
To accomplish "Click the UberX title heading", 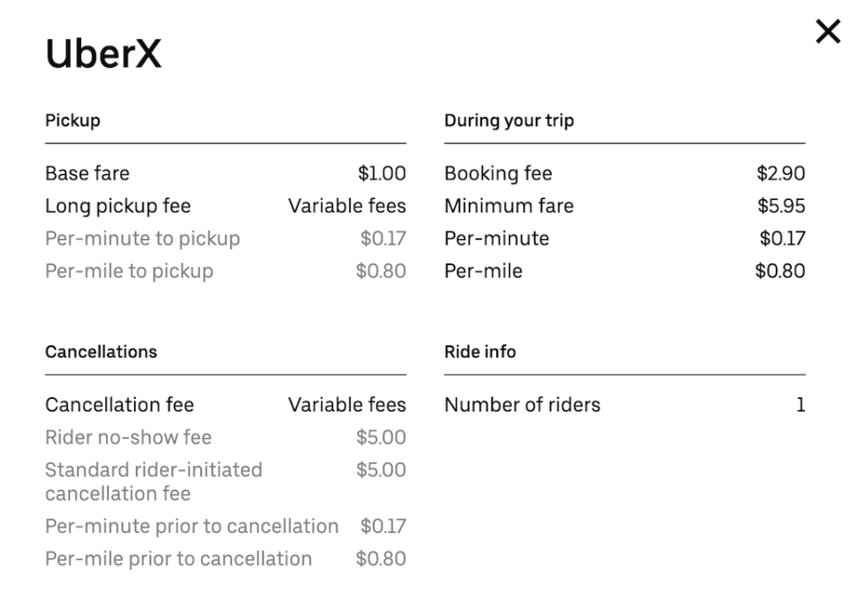I will [103, 54].
